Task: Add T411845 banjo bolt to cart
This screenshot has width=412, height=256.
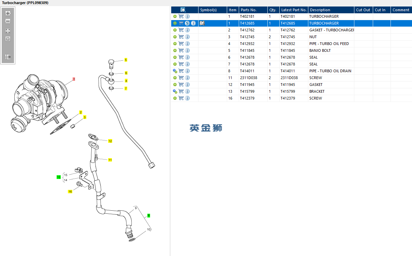Action: [x=181, y=50]
